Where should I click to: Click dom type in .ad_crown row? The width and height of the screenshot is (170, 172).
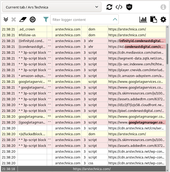click(98, 29)
